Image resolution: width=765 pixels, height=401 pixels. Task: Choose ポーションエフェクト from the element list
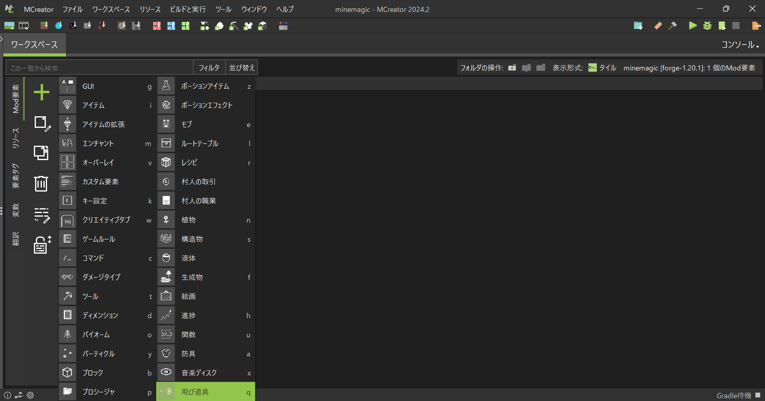[206, 105]
